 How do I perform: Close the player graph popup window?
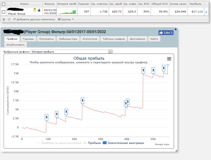click(x=175, y=29)
